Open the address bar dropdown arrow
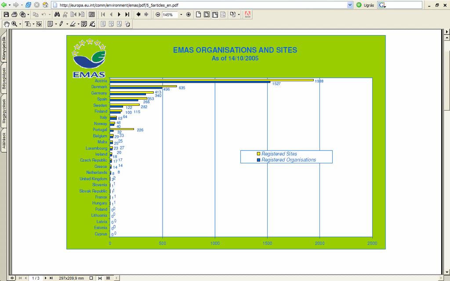Viewport: 450px width, 281px height. click(350, 5)
